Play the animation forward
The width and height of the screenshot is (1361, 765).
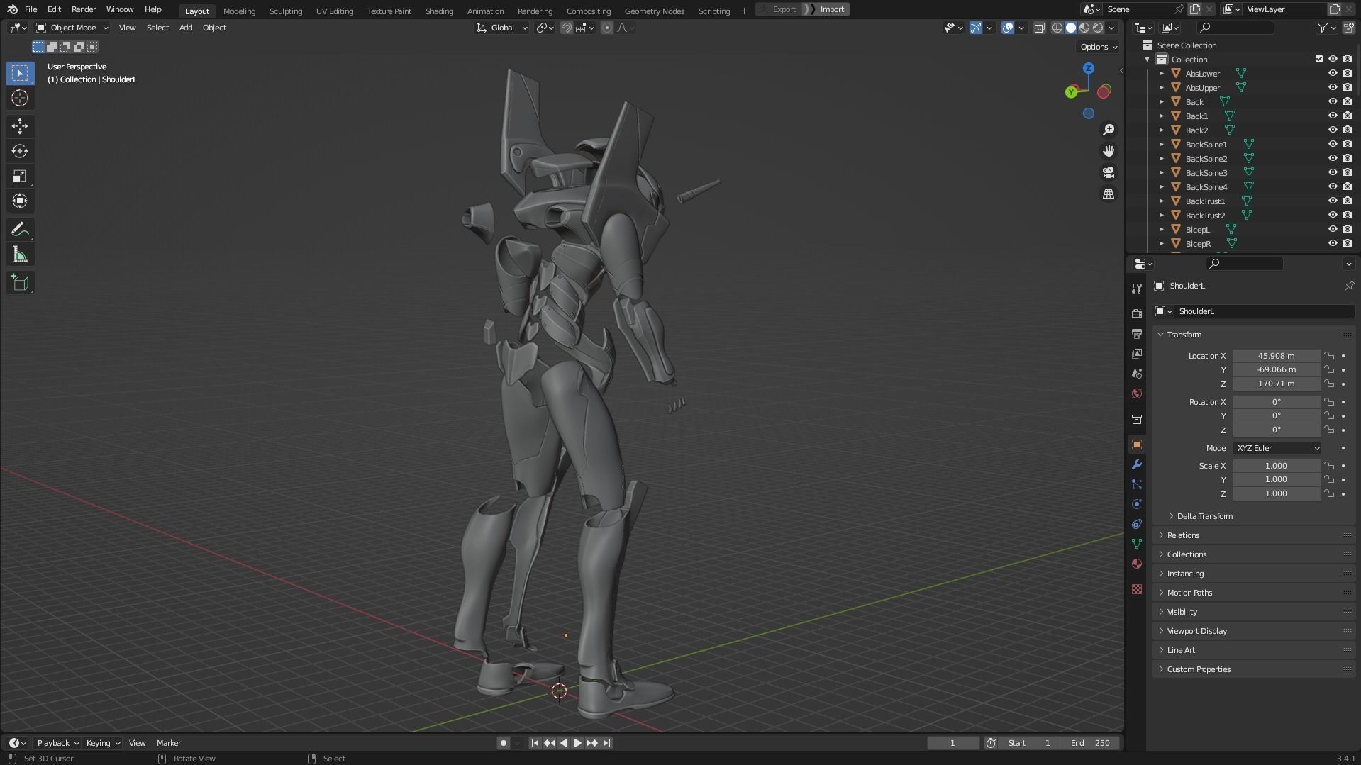[578, 743]
